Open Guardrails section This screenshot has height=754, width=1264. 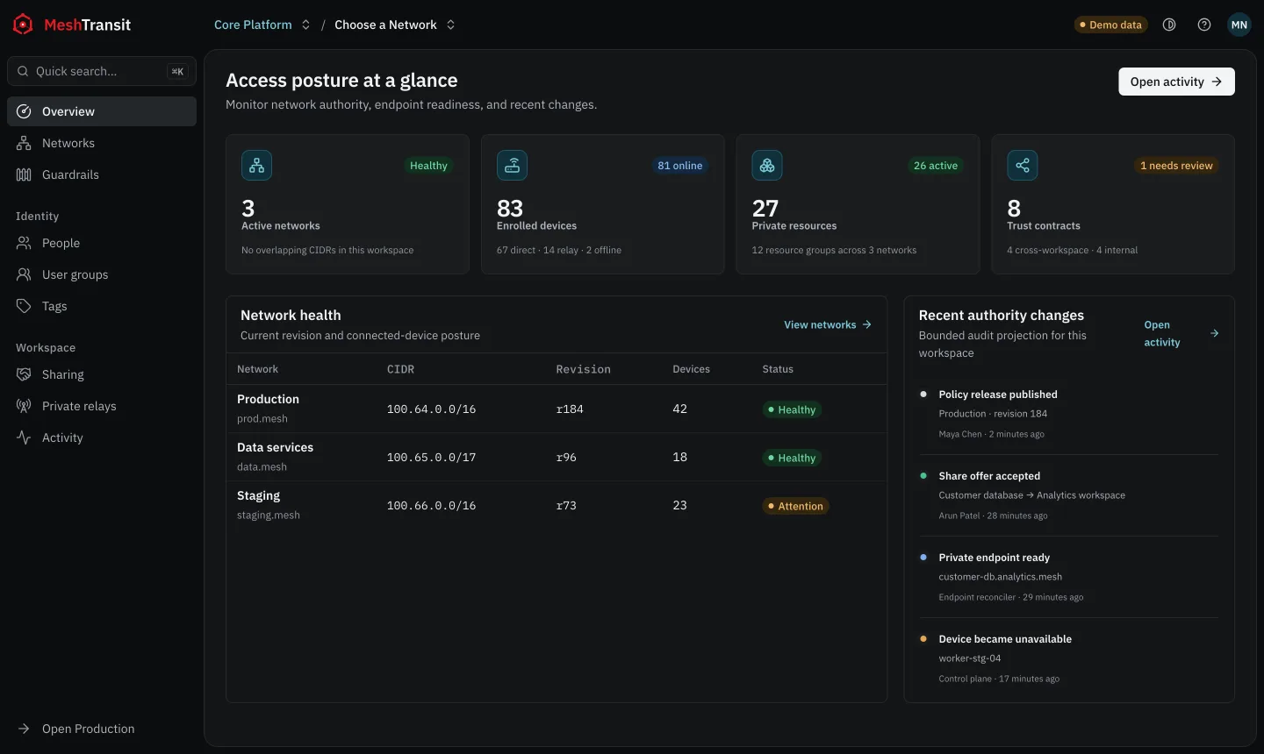[102, 174]
